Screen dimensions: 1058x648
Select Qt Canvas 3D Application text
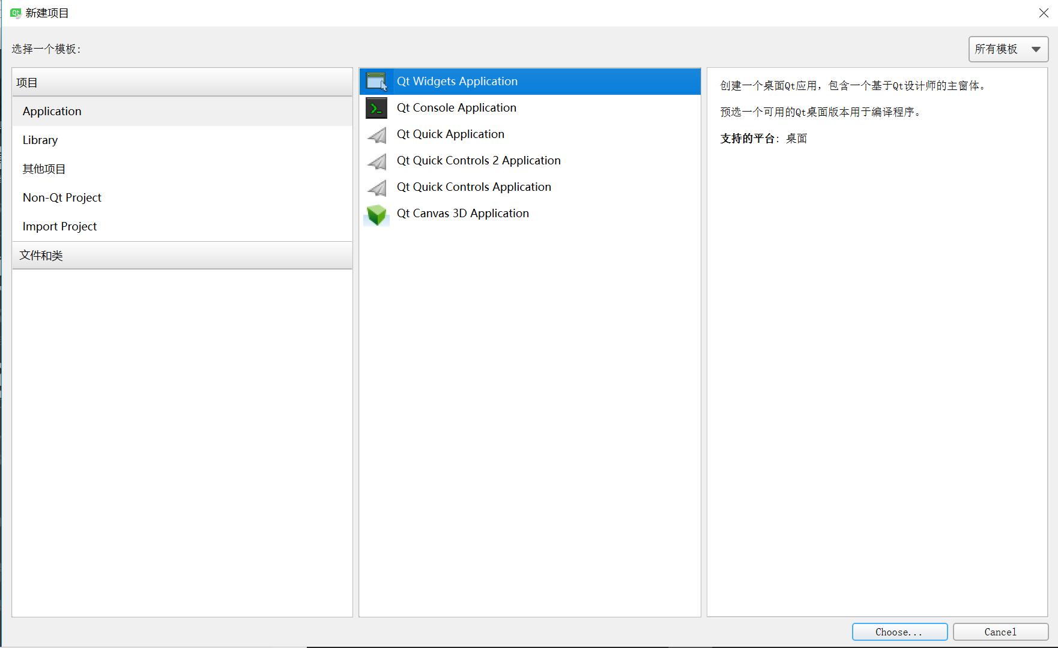pyautogui.click(x=462, y=214)
